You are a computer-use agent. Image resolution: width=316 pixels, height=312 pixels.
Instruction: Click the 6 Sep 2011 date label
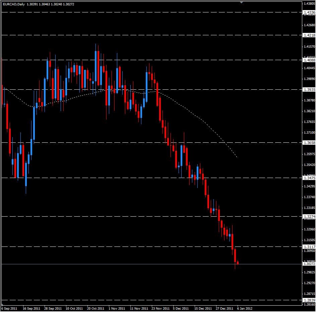pos(10,308)
